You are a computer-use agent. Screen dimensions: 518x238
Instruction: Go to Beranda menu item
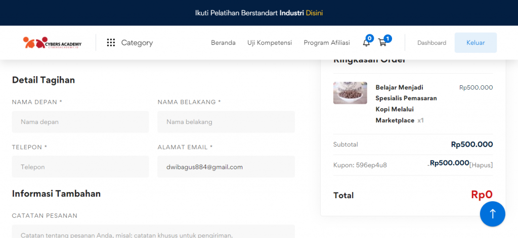click(223, 43)
